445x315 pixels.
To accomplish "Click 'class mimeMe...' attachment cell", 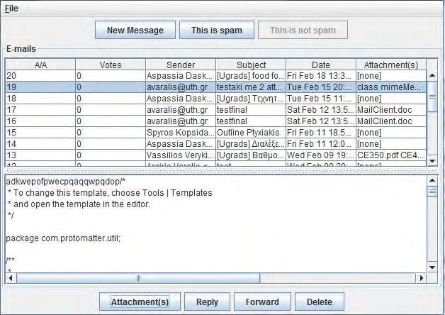I will 391,87.
